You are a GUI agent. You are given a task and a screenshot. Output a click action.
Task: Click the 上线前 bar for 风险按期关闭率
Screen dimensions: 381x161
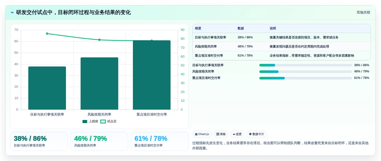click(x=99, y=84)
